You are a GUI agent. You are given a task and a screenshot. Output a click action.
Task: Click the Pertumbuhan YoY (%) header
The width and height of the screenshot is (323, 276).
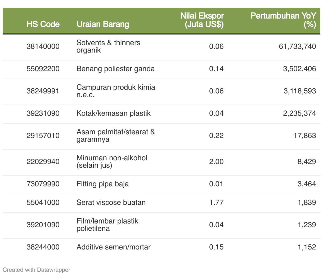tap(283, 20)
